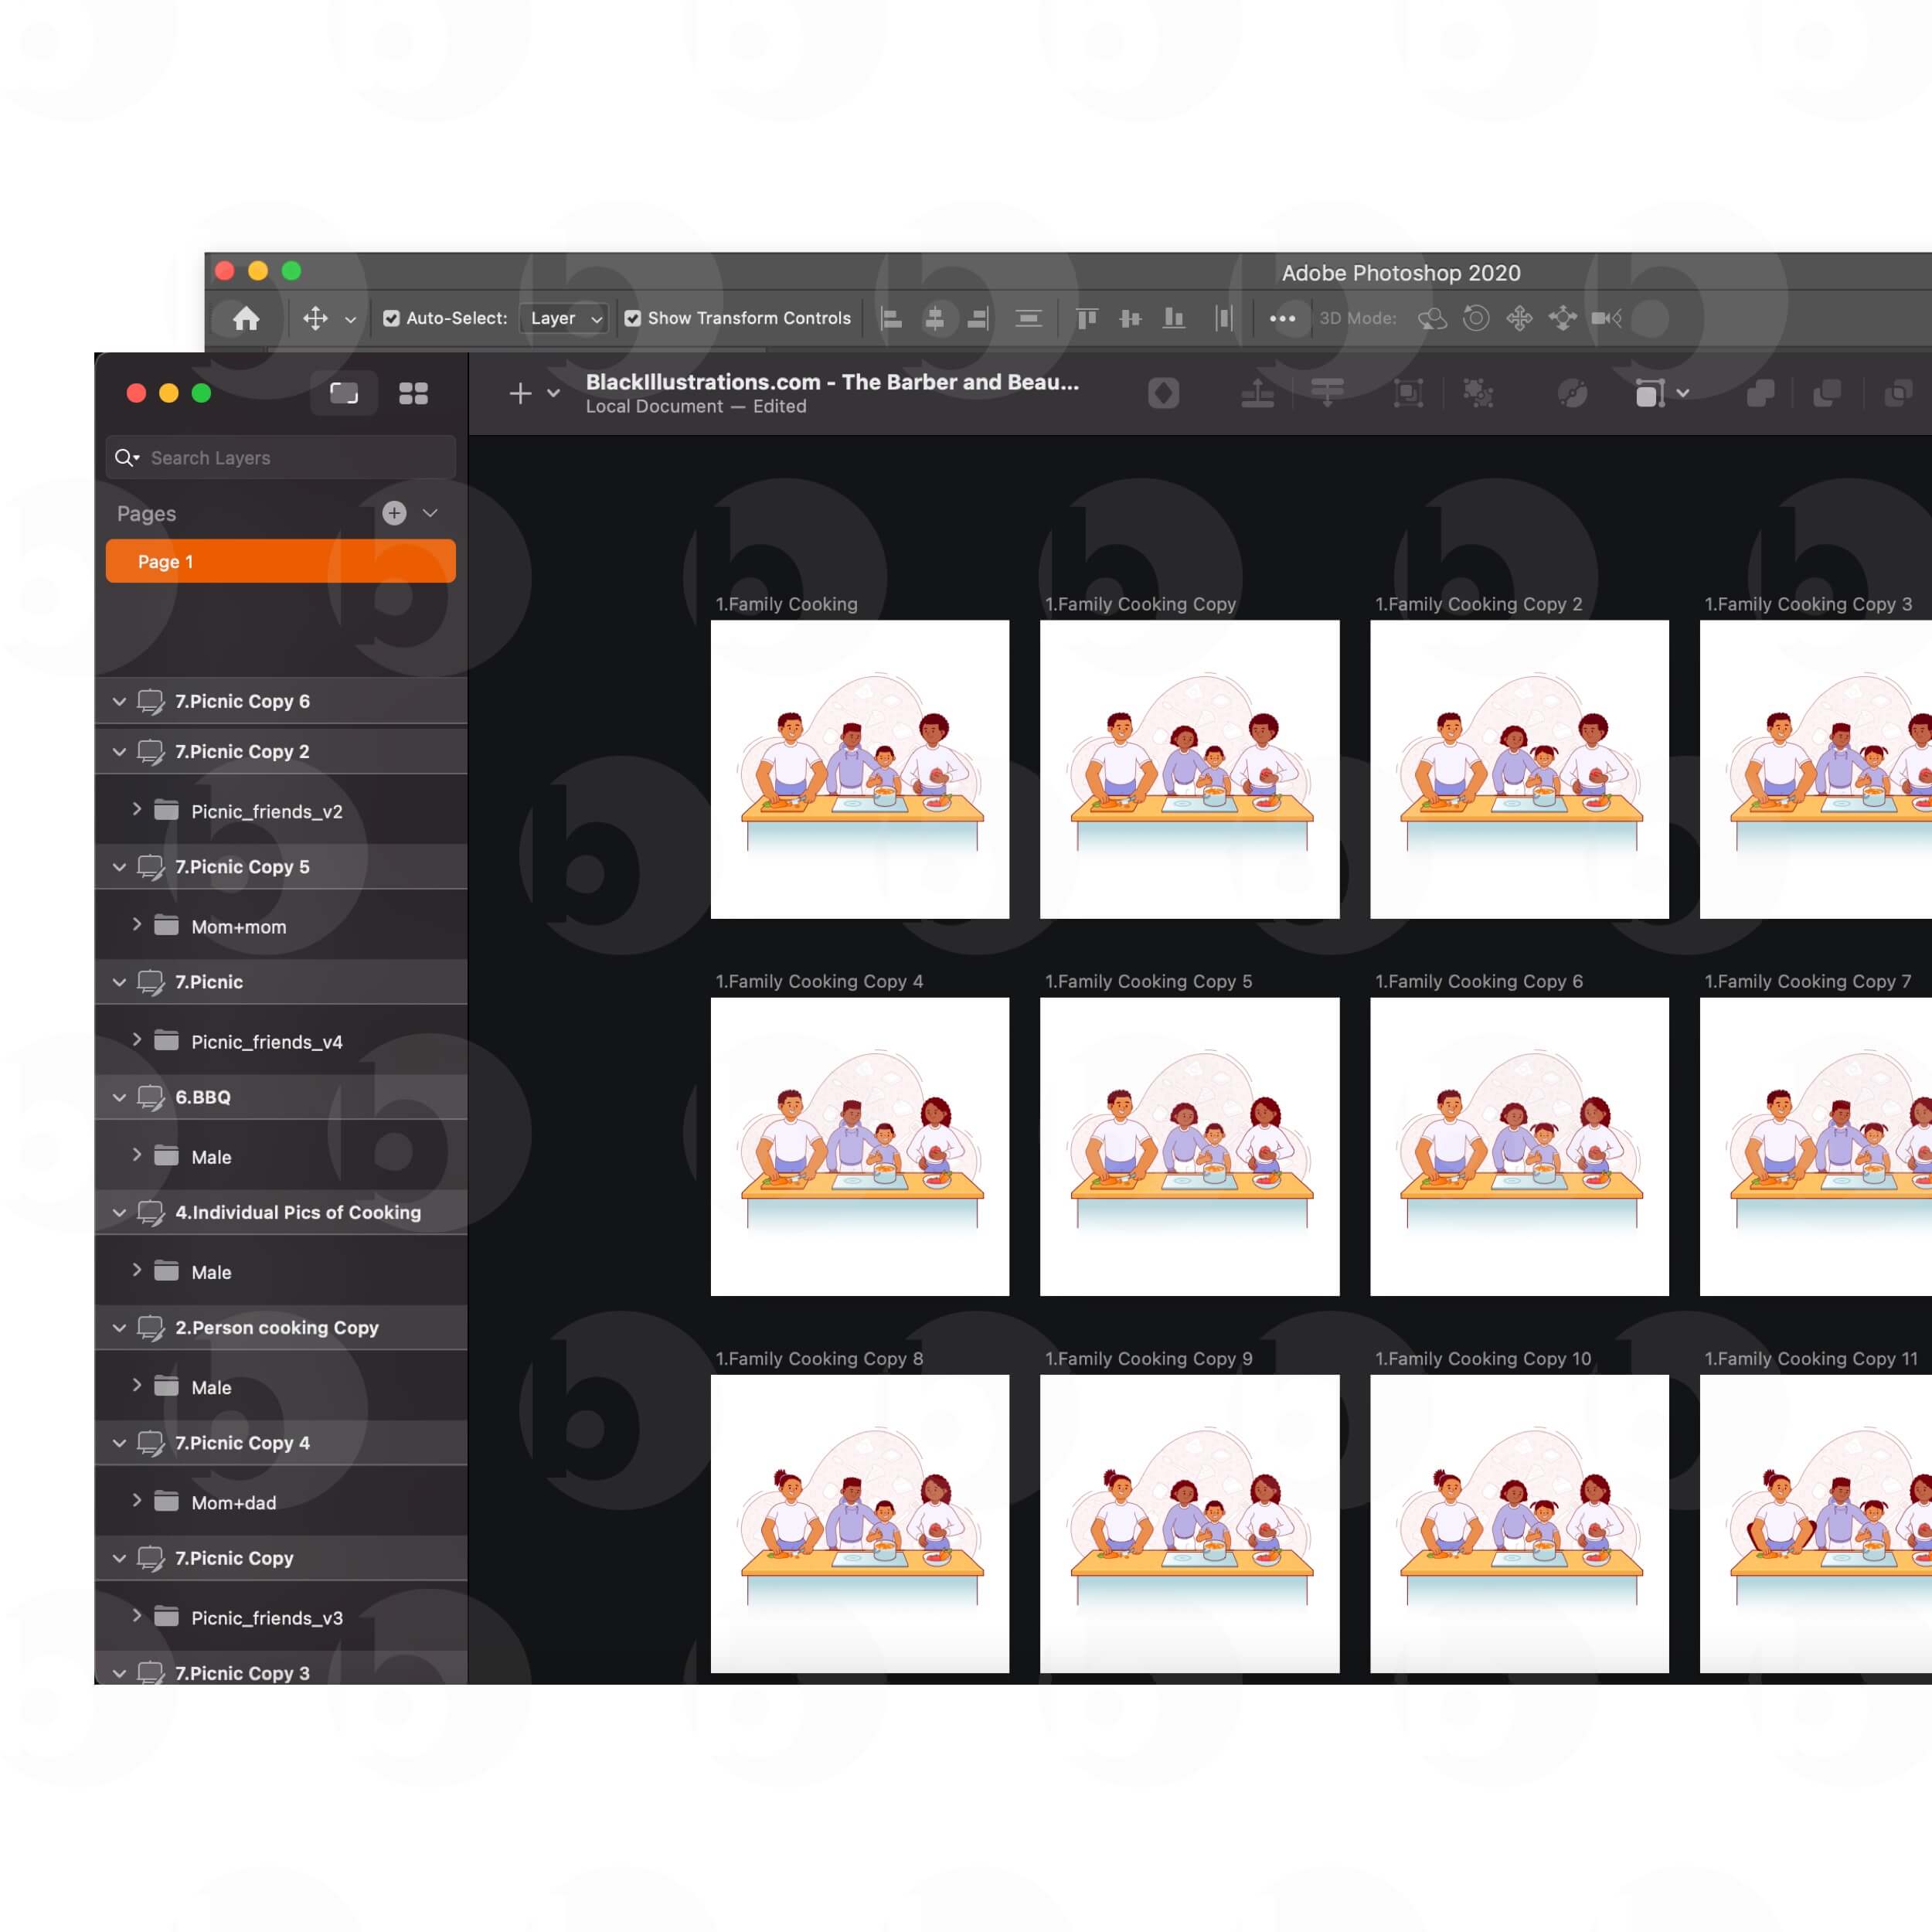Click the align top edges icon

tap(1086, 318)
